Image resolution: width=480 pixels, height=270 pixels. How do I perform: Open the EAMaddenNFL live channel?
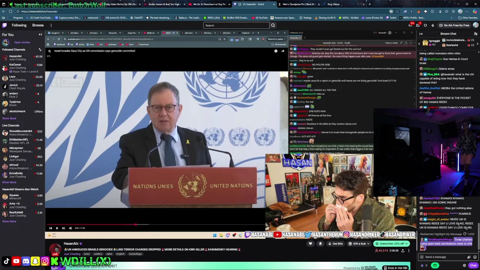[x=22, y=141]
